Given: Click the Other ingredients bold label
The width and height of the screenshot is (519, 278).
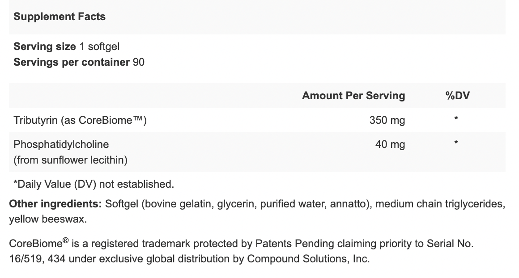Looking at the screenshot, I should (56, 204).
